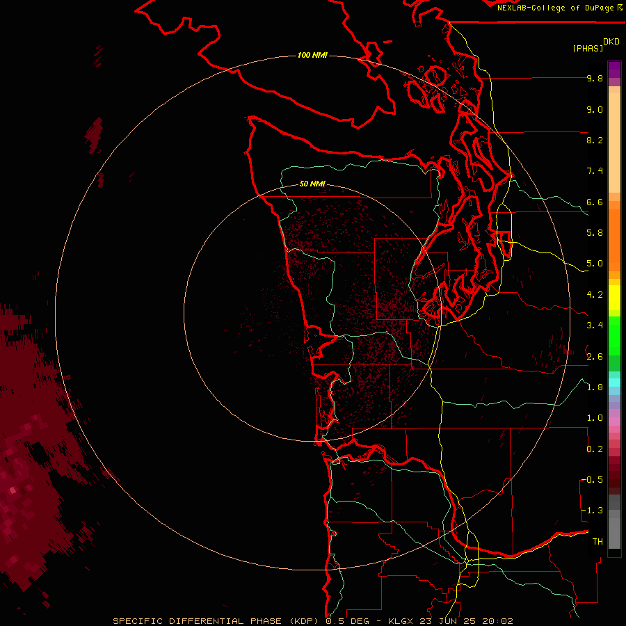626x626 pixels.
Task: Click the 7.4 legend value
Action: point(595,171)
